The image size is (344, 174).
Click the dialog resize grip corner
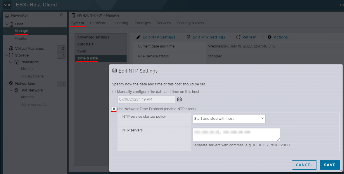pos(341,170)
